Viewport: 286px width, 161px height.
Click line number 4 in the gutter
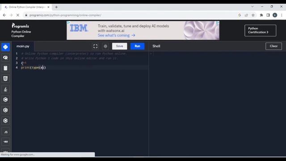pyautogui.click(x=17, y=68)
